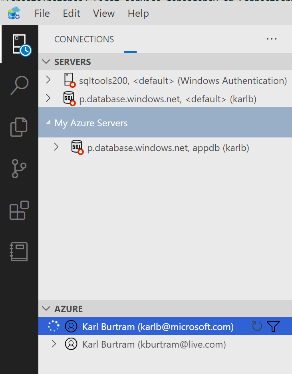Open the Edit menu
The width and height of the screenshot is (292, 374).
click(71, 13)
